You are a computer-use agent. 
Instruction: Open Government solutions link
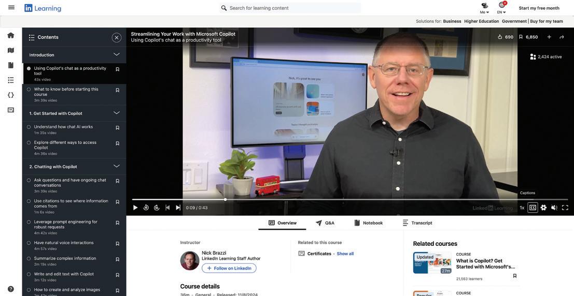[x=514, y=21]
